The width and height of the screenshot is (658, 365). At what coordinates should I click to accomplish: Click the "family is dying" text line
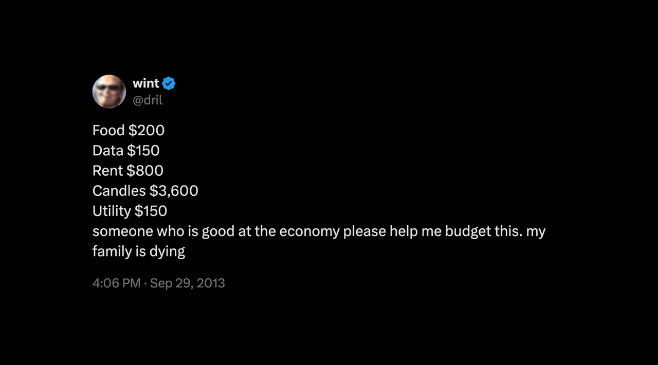tap(139, 251)
